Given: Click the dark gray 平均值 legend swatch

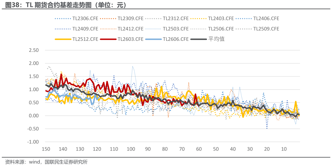Looking at the screenshot, I should click(198, 39).
